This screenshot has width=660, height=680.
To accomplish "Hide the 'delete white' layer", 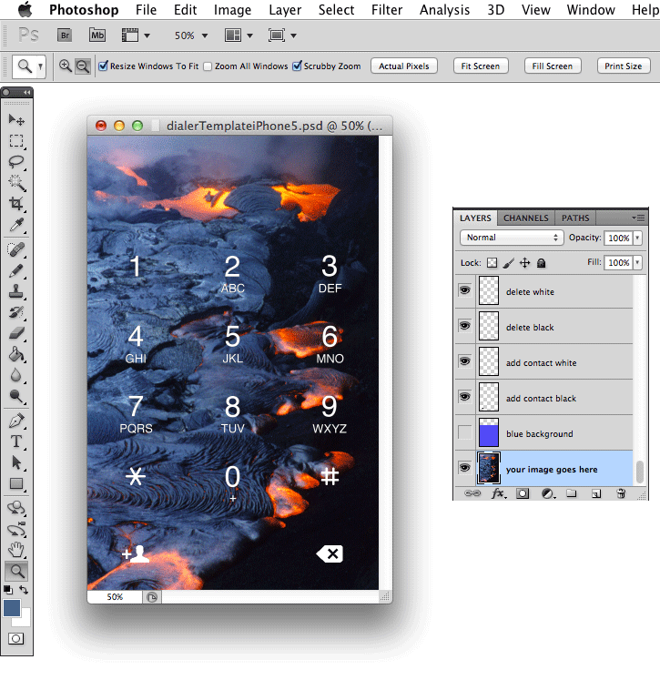I will coord(465,290).
